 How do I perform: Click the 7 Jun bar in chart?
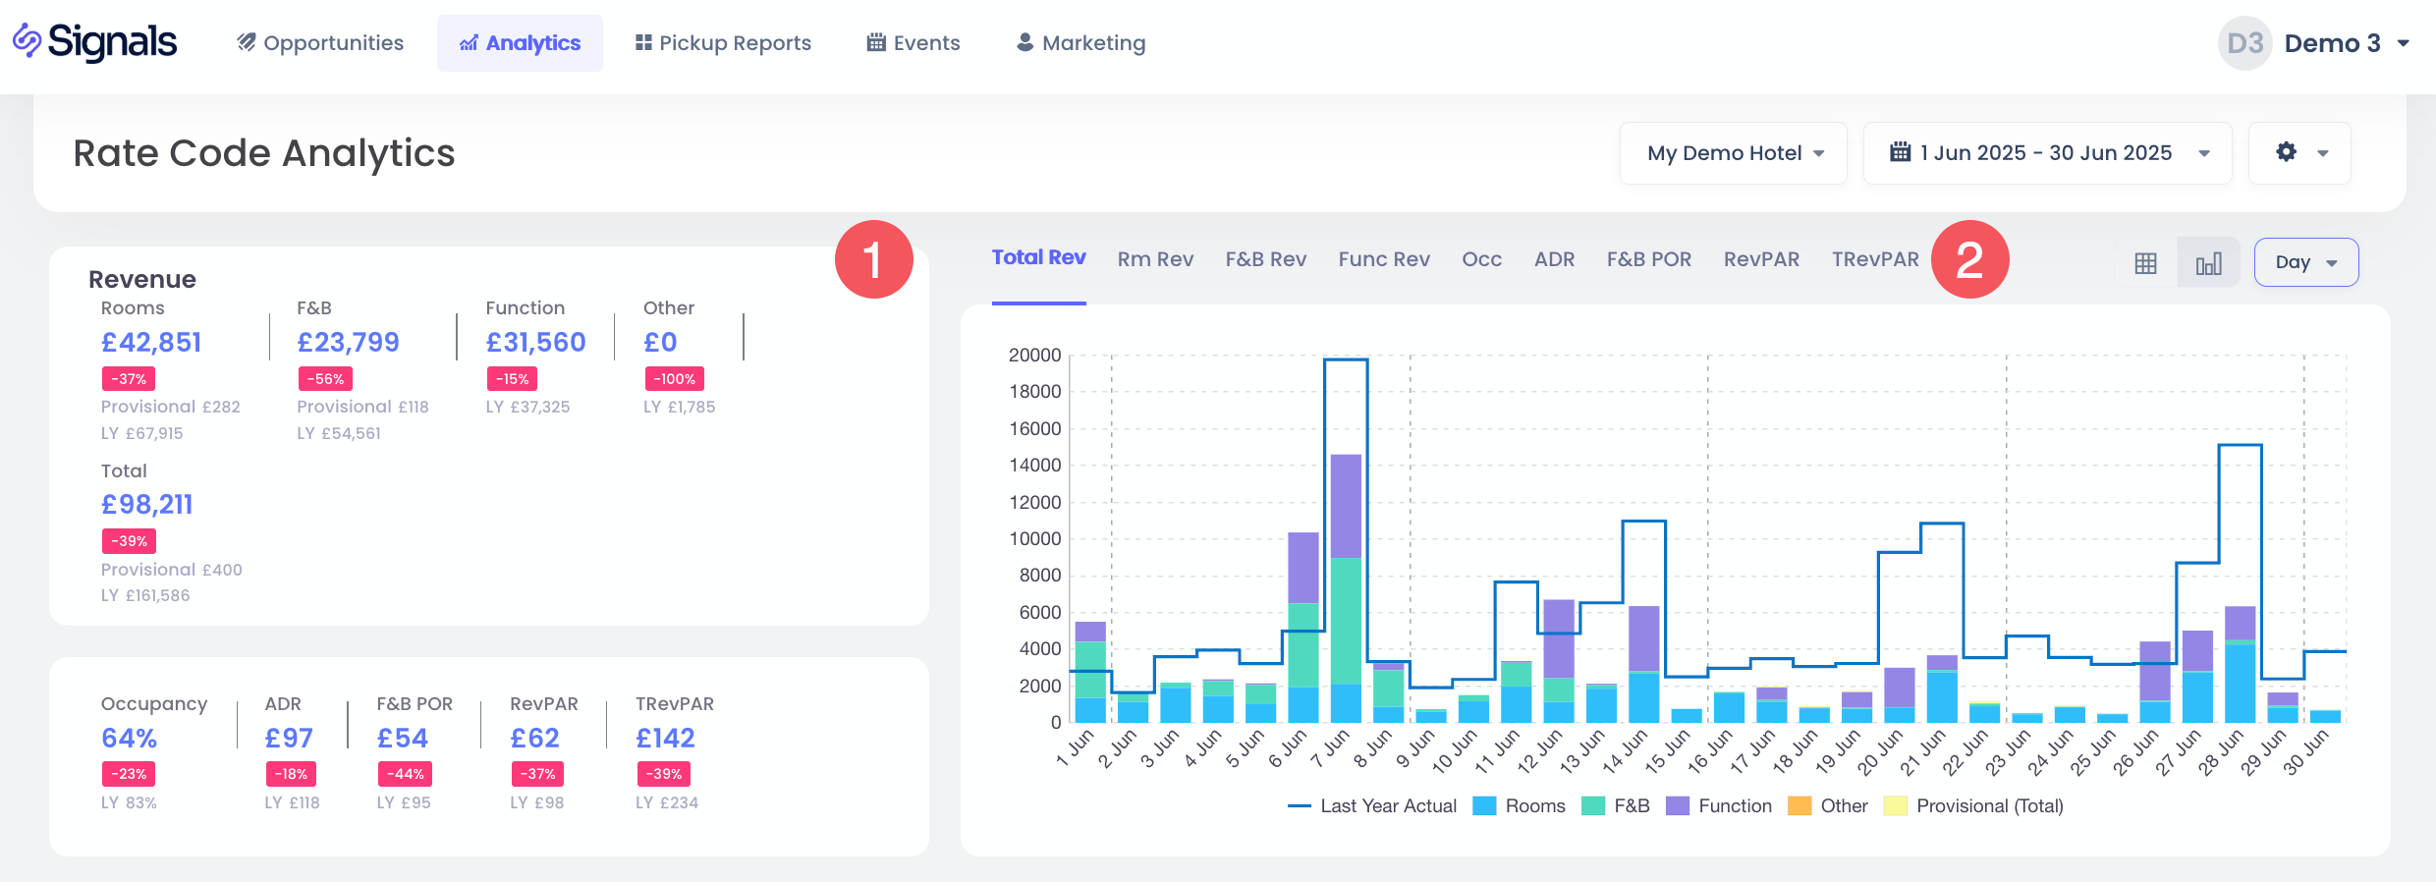pos(1346,589)
